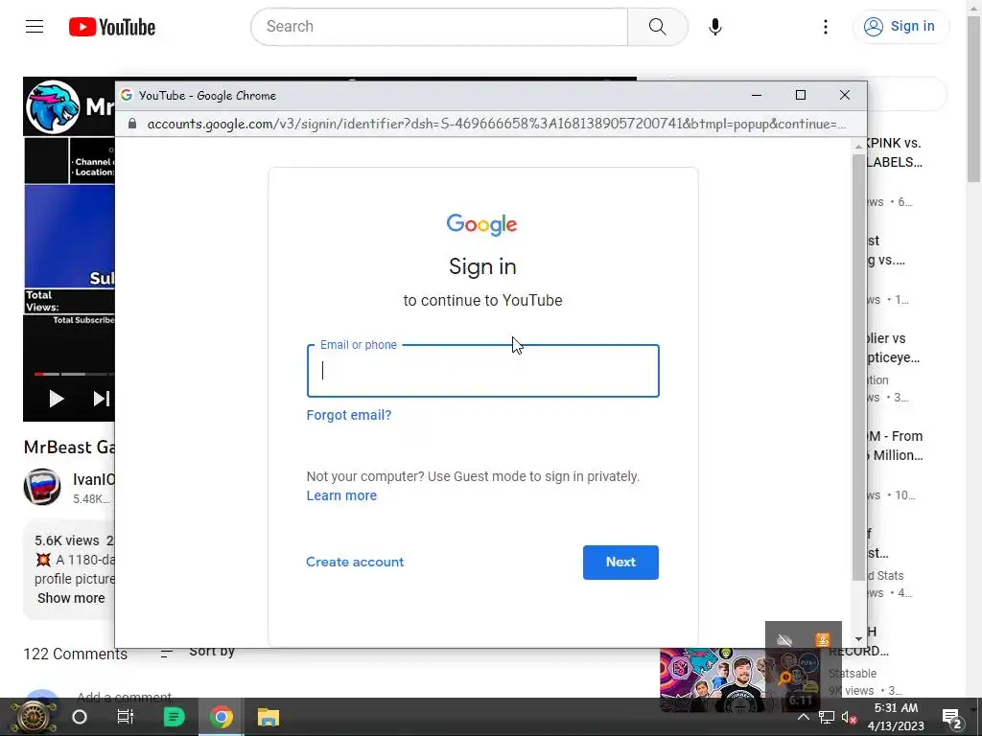Viewport: 982px width, 736px height.
Task: Click the Cortana circle icon in taskbar
Action: (x=80, y=717)
